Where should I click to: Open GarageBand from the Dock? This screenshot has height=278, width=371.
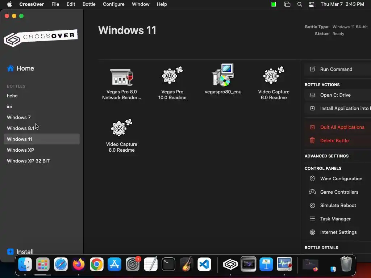point(187,264)
